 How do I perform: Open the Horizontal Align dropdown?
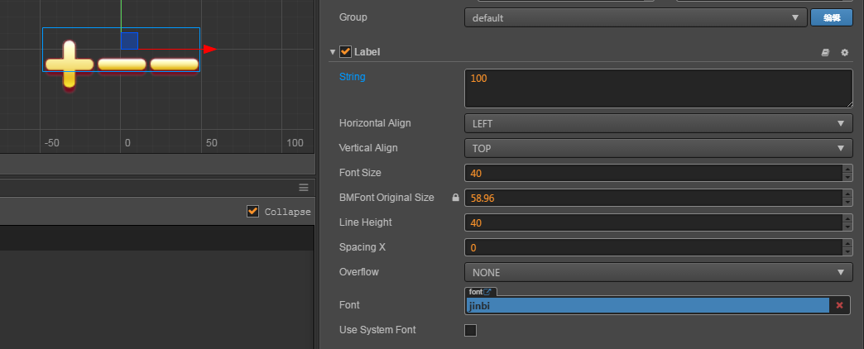[x=658, y=123]
